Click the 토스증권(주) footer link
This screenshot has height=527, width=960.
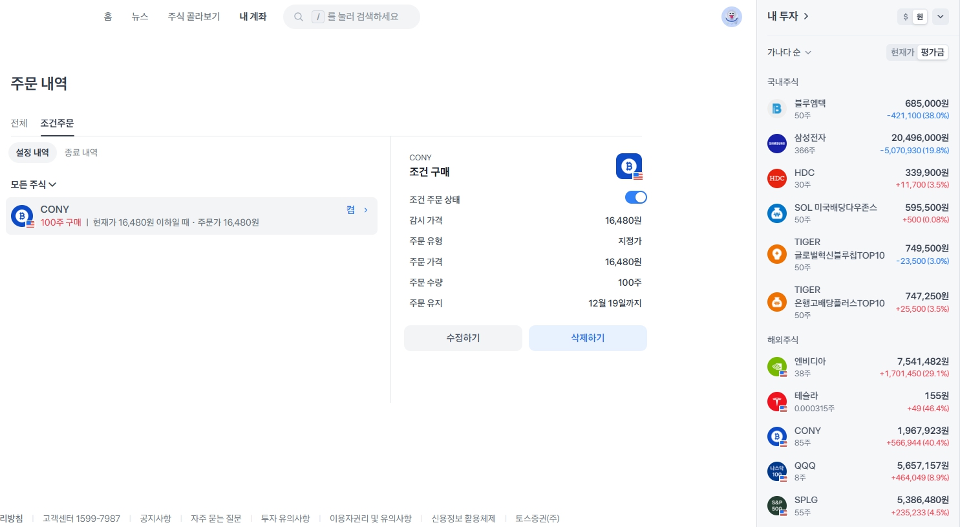coord(537,519)
